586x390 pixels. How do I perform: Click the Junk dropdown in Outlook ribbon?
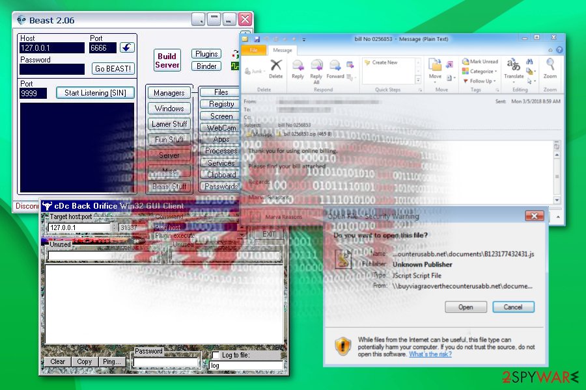(x=255, y=71)
